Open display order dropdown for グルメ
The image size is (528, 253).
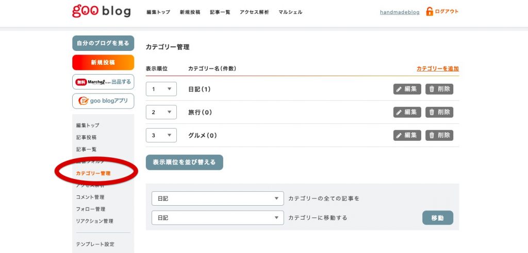(161, 135)
